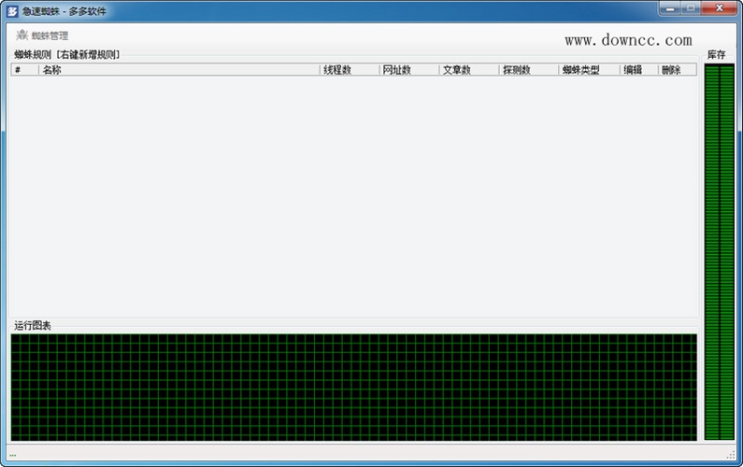Click the 蜘蛛规则 [右键新增规则] label
Image resolution: width=743 pixels, height=467 pixels.
click(x=66, y=55)
